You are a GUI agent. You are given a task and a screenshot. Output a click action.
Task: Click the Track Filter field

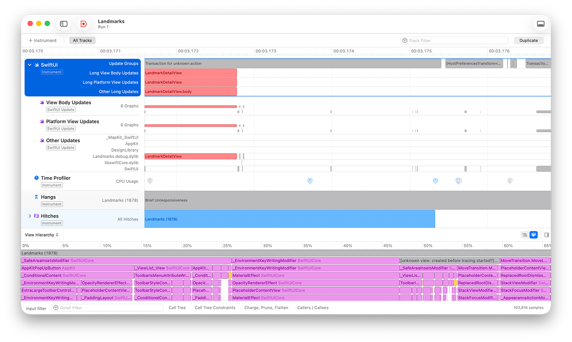[x=455, y=40]
